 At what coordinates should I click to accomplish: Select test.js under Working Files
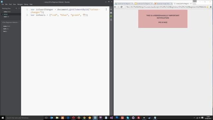(x=6, y=14)
